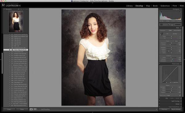Image resolution: width=185 pixels, height=113 pixels.
Task: Select the radial spot tool in tool strip
Action: coord(169,25)
